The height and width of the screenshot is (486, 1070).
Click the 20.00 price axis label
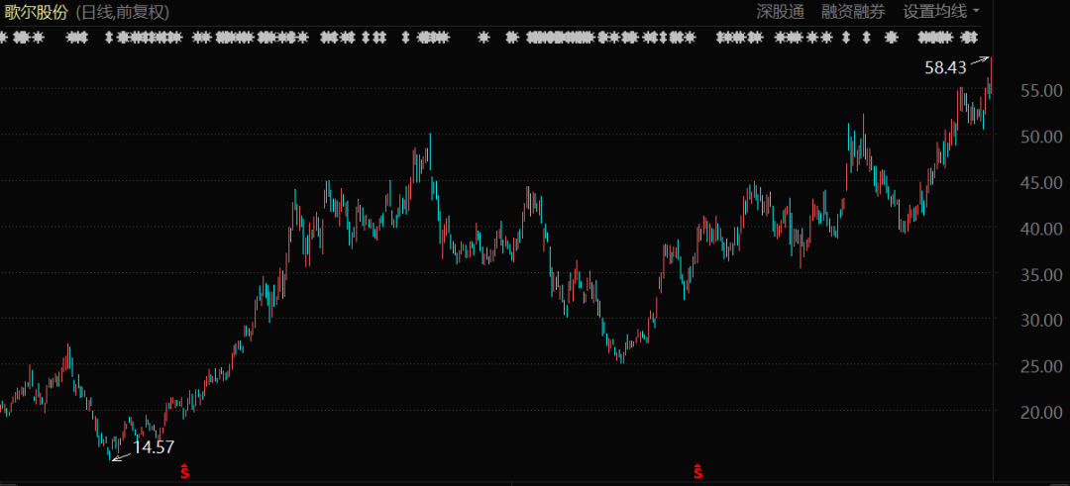pyautogui.click(x=1042, y=412)
